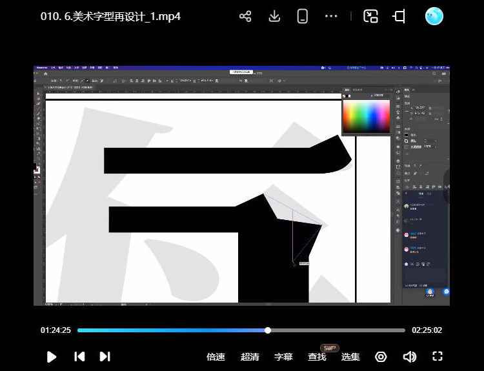484x371 pixels.
Task: Open the 倍速 playback speed menu
Action: click(216, 357)
